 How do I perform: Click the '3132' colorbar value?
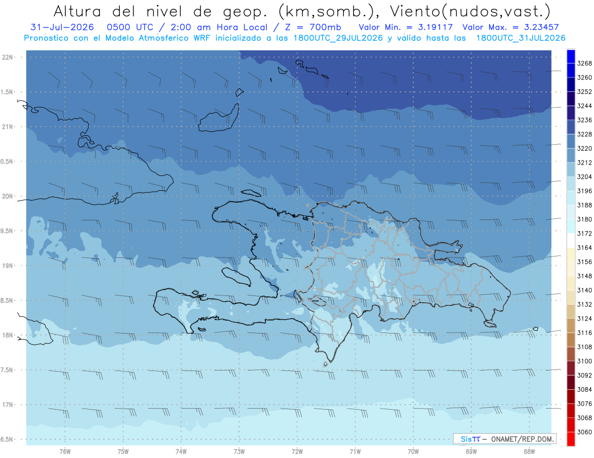click(585, 304)
